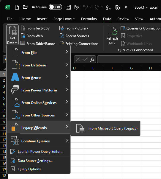Customize Quick Access Toolbar dropdown
161x179 pixels.
tap(126, 7)
